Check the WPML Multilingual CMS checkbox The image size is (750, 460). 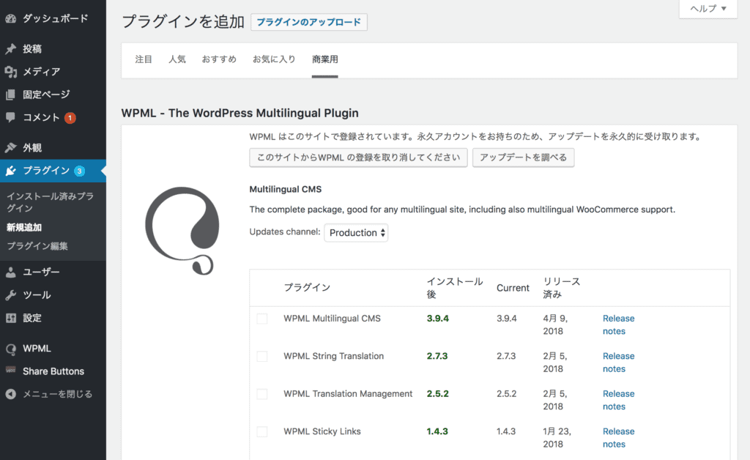[262, 319]
